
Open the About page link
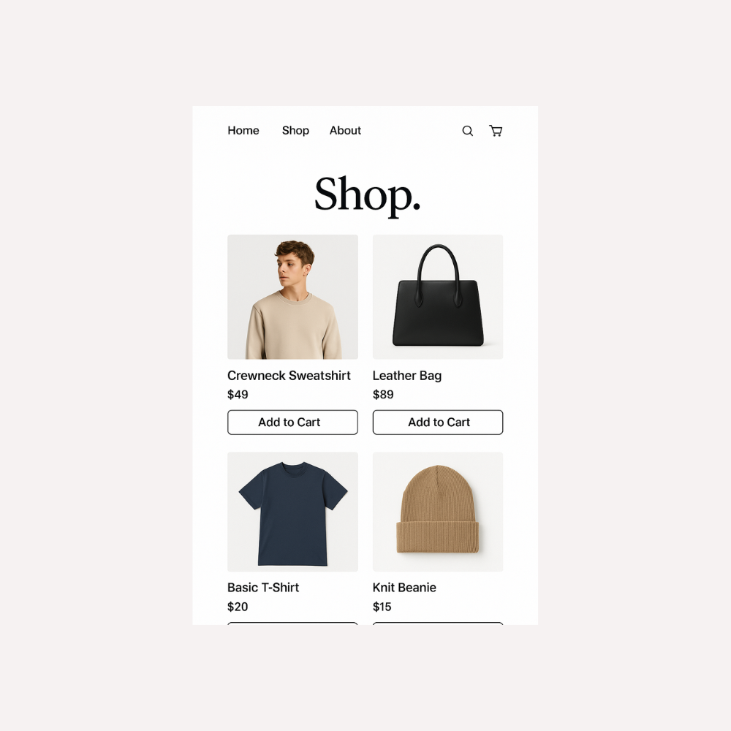(346, 131)
